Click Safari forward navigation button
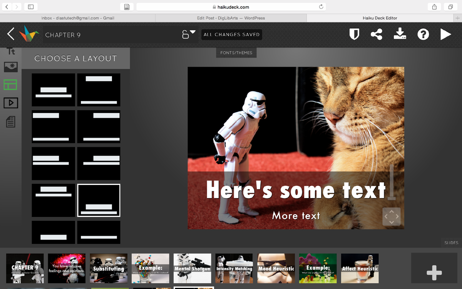 17,7
